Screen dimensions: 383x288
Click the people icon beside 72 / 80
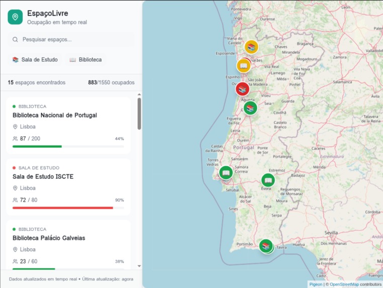point(15,200)
